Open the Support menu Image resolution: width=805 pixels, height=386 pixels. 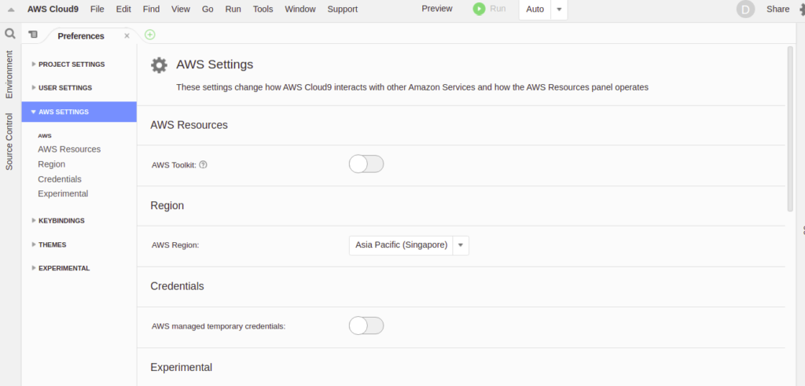(x=343, y=9)
